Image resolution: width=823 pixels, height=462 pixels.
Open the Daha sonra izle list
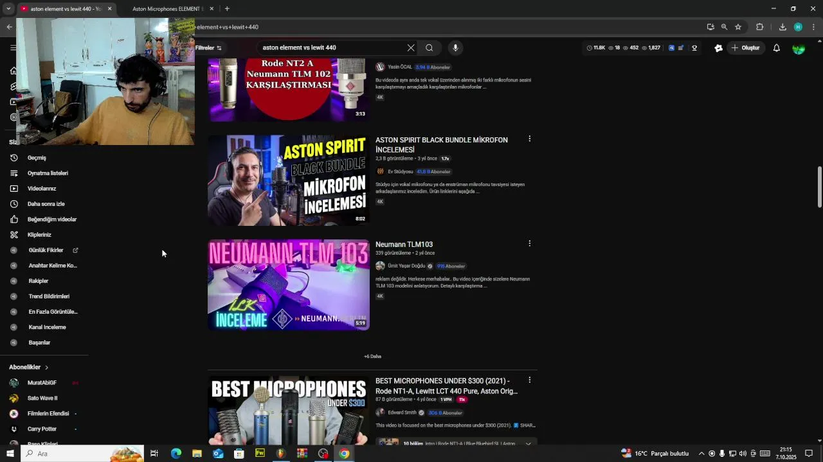46,204
